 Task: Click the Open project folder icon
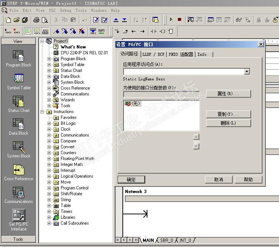coord(17,20)
